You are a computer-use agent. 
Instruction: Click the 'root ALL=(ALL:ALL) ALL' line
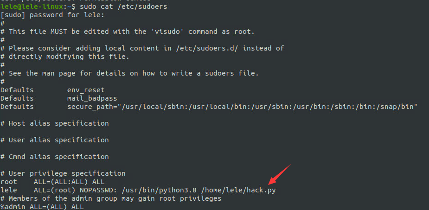(52, 182)
